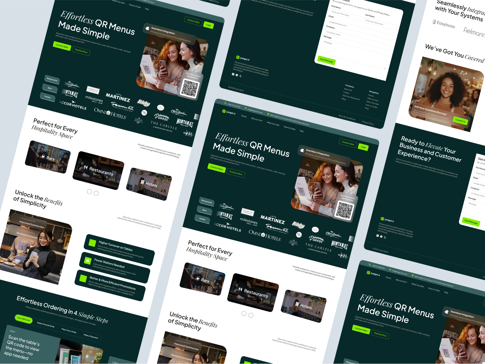Open Who is it For? in the center mockup navigation
Image resolution: width=485 pixels, height=364 pixels.
pyautogui.click(x=257, y=120)
